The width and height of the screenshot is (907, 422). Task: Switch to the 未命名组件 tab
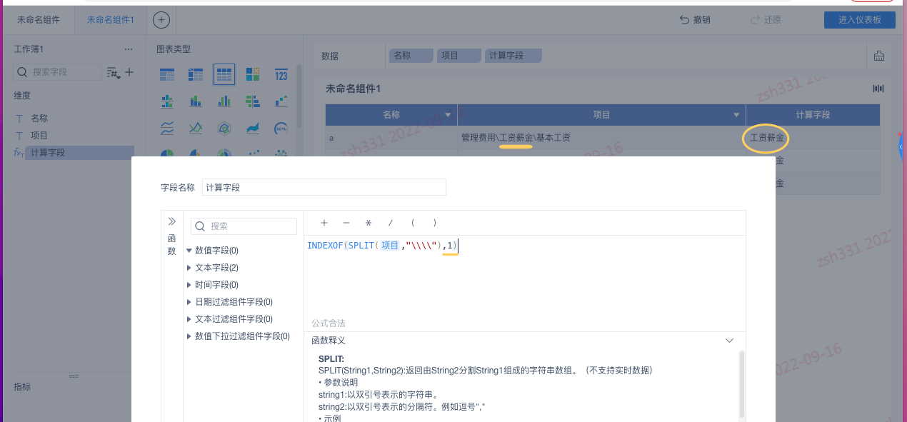tap(39, 20)
